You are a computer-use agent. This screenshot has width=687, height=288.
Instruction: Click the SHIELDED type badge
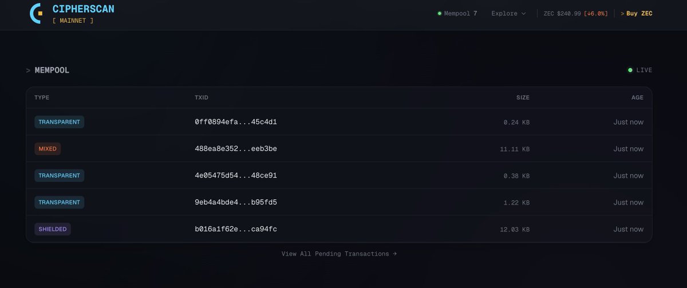(x=53, y=229)
